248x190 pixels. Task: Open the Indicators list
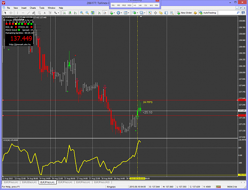112,13
